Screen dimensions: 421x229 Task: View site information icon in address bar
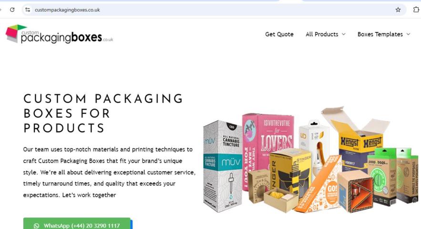[27, 10]
